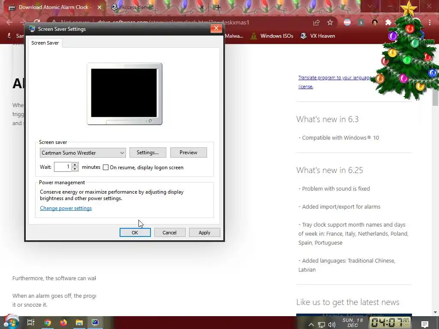Screen dimensions: 439x329
Task: Open File Explorer from taskbar
Action: click(x=79, y=323)
